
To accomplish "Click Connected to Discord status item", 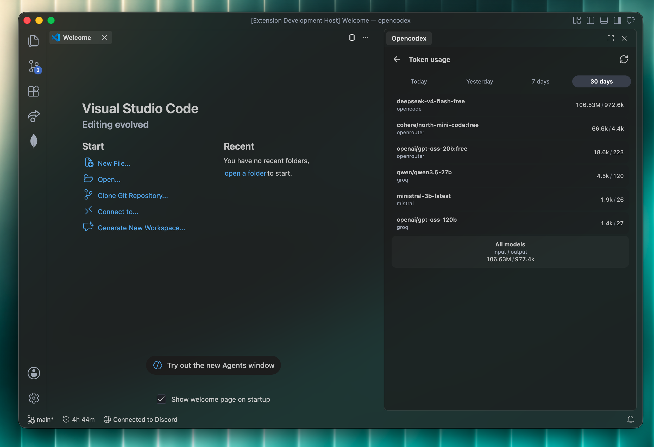I will pos(140,419).
